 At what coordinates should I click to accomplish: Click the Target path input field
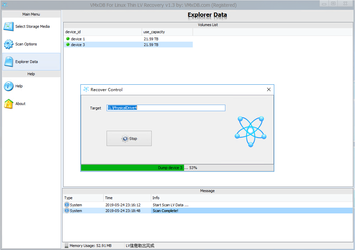[166, 108]
